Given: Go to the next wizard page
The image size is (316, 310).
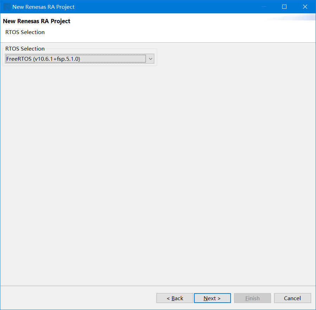Looking at the screenshot, I should [x=212, y=298].
